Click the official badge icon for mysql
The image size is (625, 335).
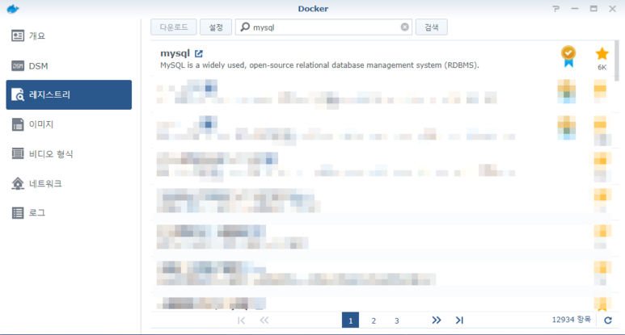[x=568, y=56]
